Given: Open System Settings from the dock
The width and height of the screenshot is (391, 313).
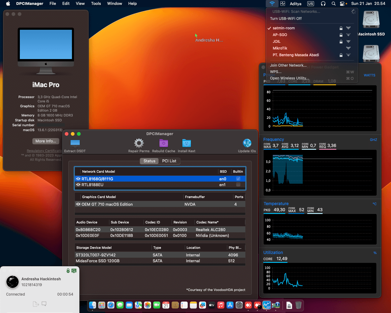Looking at the screenshot, I should (239, 305).
